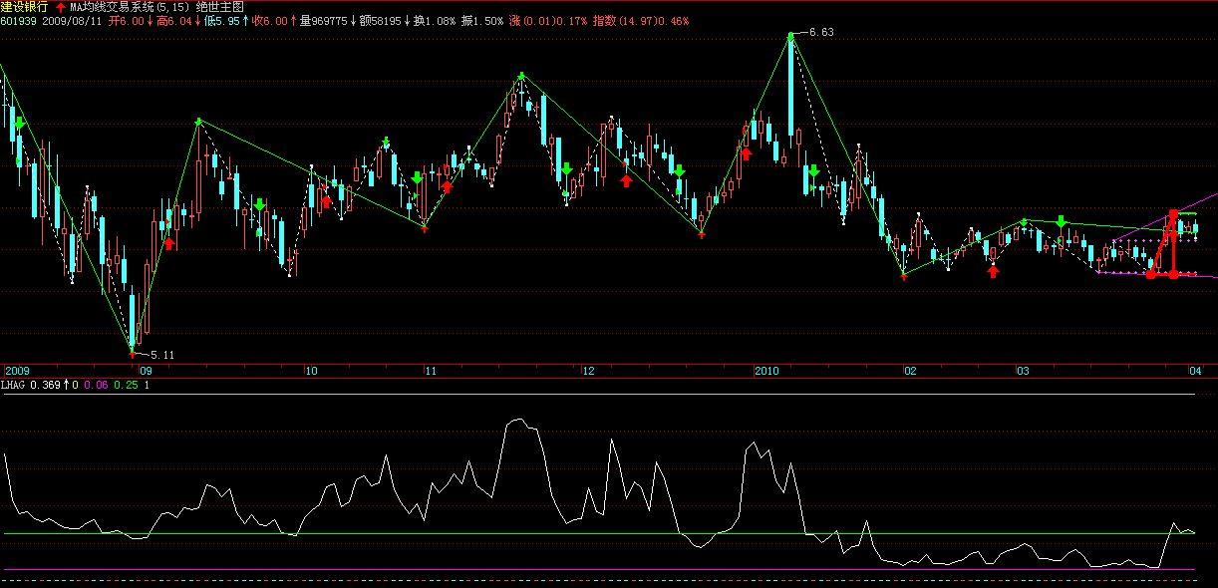Image resolution: width=1218 pixels, height=588 pixels.
Task: Select the red buy arrow under the December pullback
Action: 627,179
